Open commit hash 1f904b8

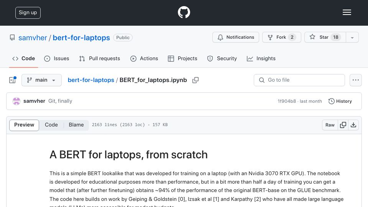coord(287,101)
